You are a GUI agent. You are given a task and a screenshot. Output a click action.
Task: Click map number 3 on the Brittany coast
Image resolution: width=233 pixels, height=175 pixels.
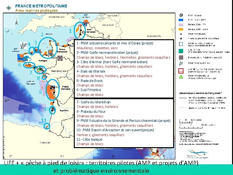click(x=36, y=43)
